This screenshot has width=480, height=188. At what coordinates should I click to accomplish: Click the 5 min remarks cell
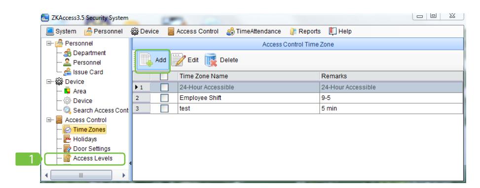click(391, 108)
